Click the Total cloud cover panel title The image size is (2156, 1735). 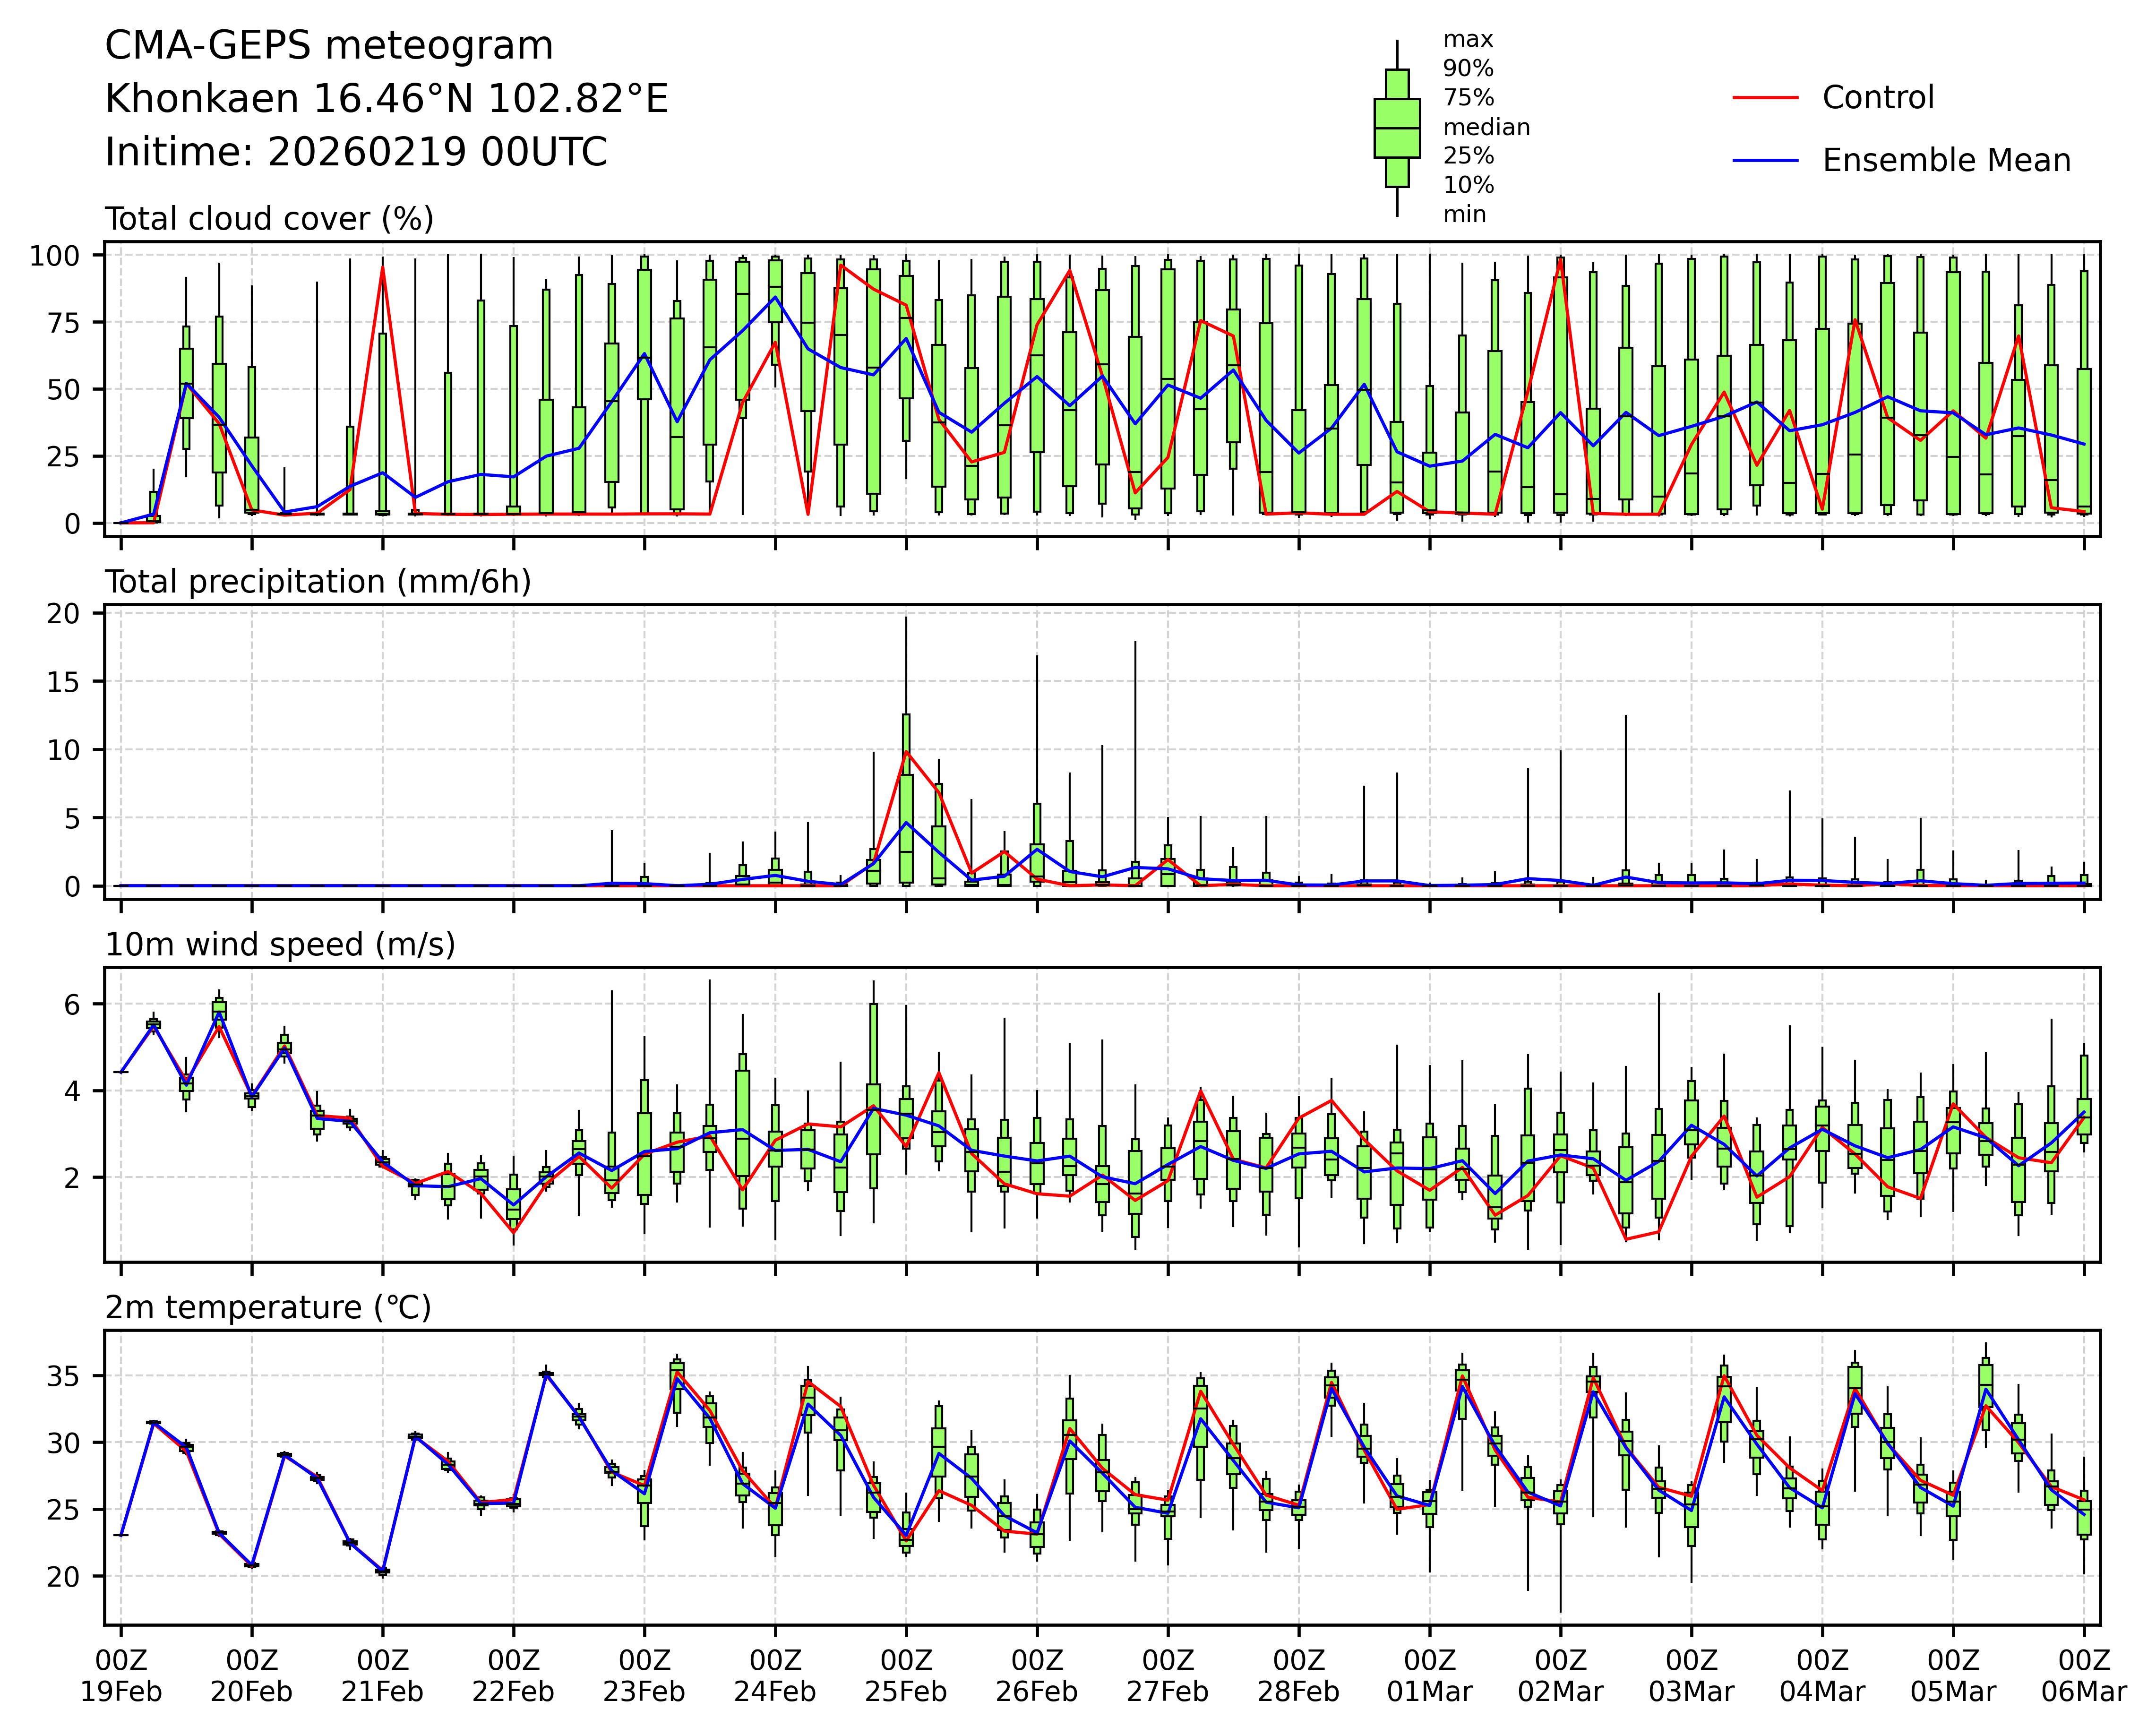269,219
